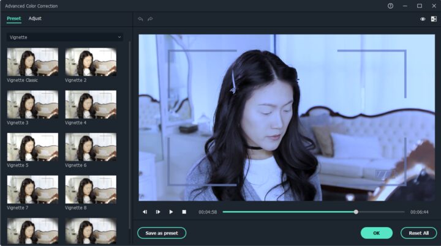
Task: Step back to previous frame
Action: click(x=145, y=212)
